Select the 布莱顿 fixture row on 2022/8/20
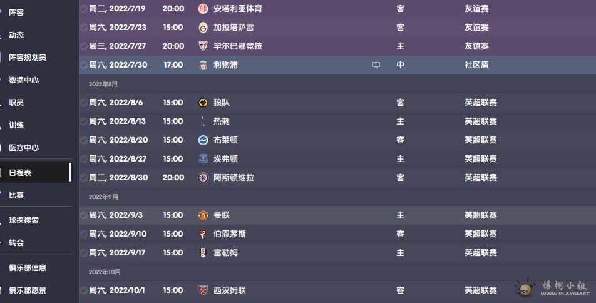 [337, 140]
